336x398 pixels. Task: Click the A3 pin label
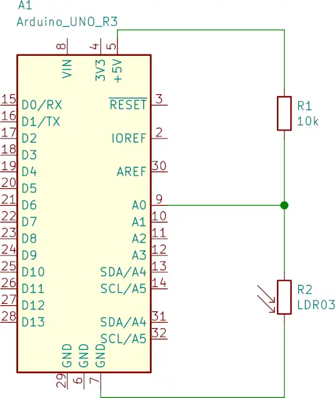tap(139, 255)
